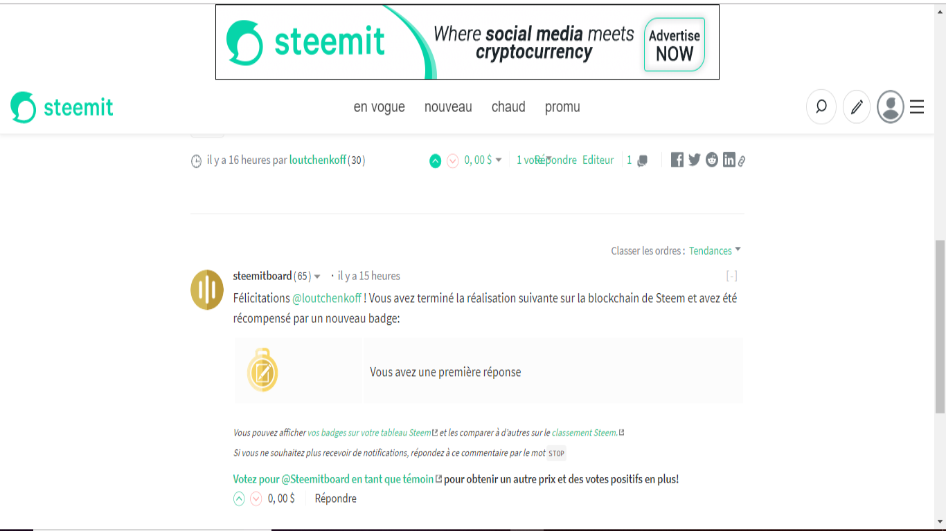Share post on Twitter icon
Viewport: 946px width, 531px height.
pos(695,160)
